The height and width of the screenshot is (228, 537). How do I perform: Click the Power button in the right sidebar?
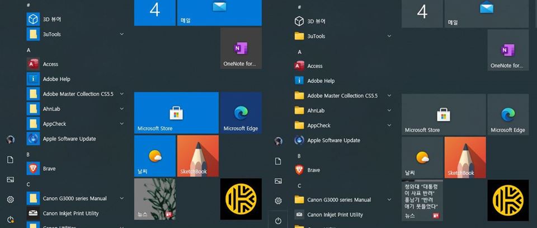278,220
